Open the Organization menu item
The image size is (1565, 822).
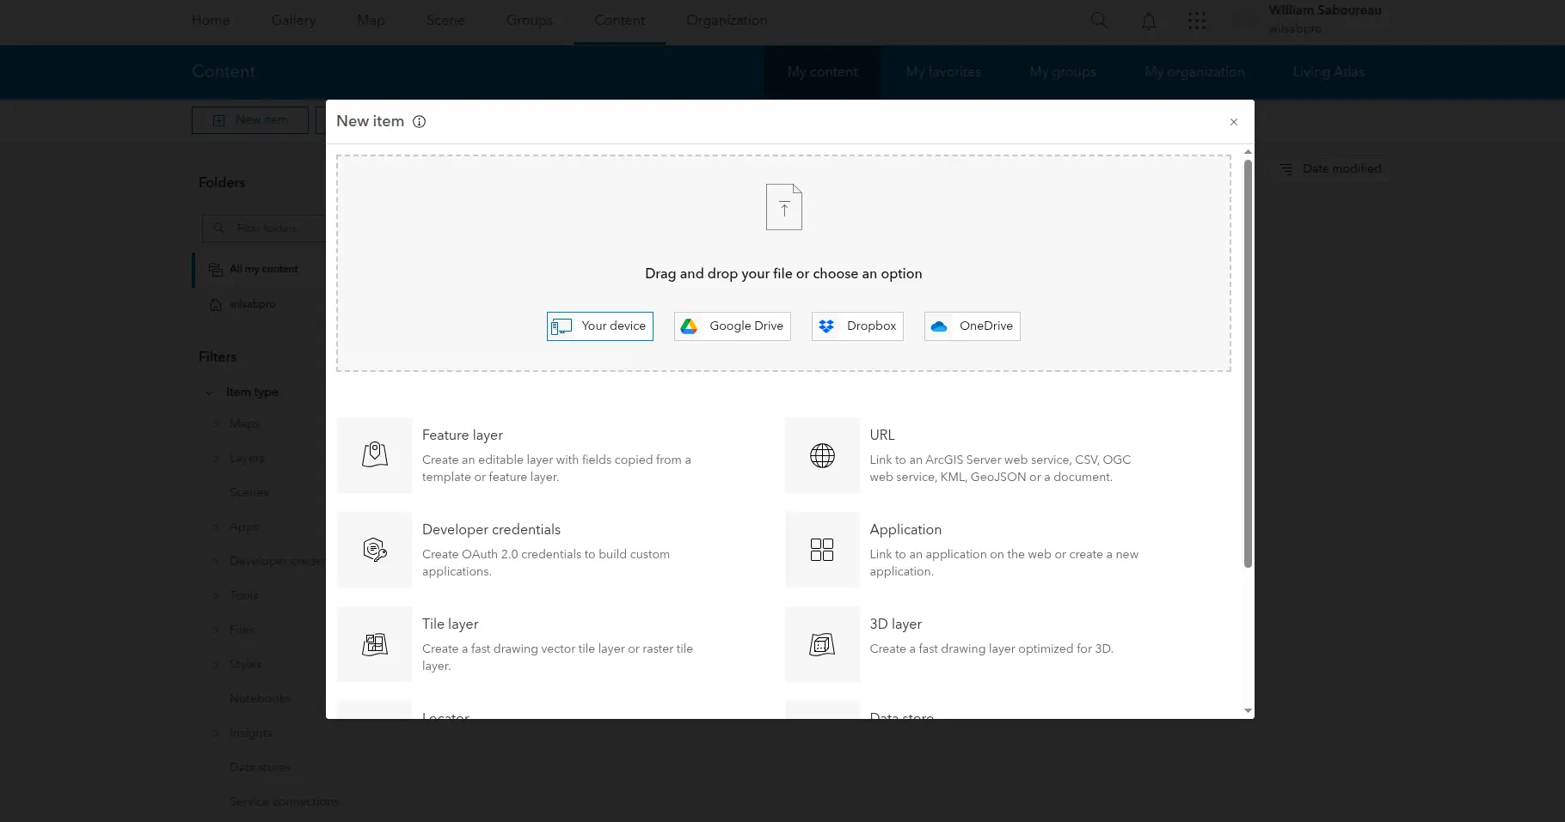click(x=726, y=20)
